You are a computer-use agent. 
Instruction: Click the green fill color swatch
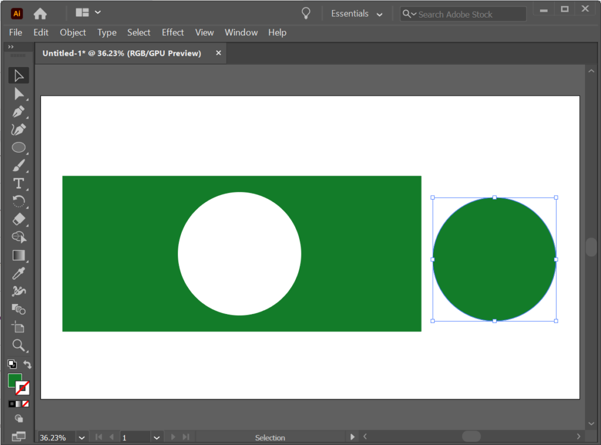point(15,380)
